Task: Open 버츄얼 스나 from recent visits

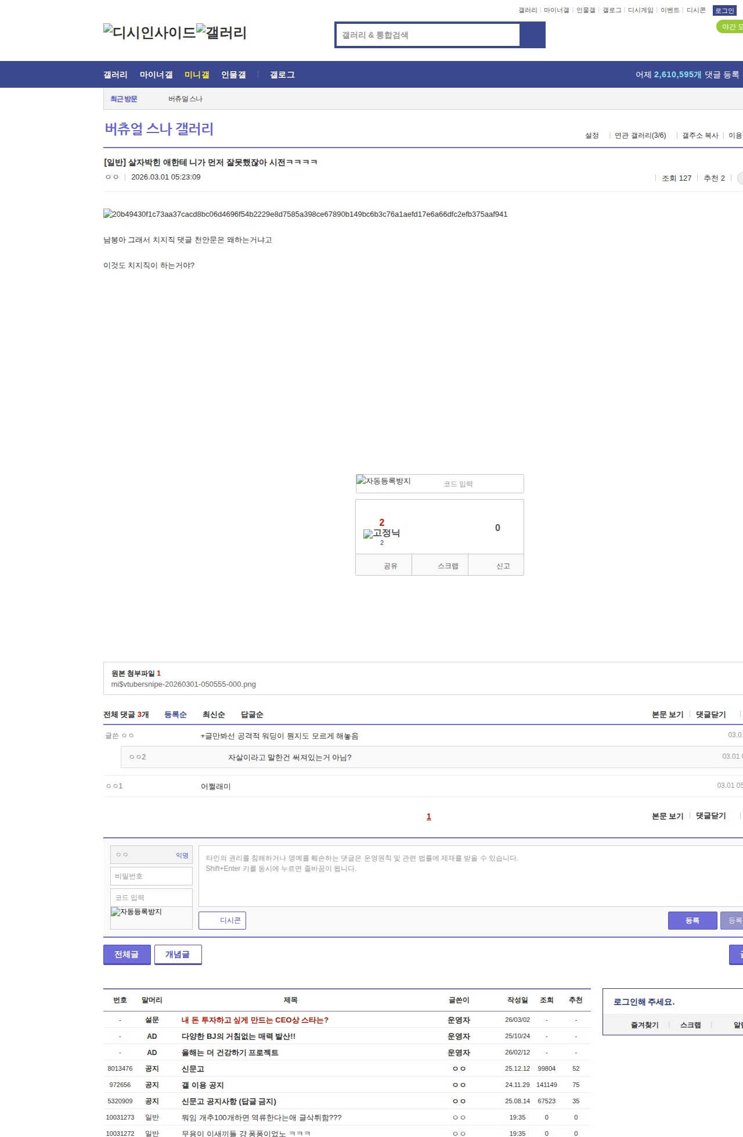Action: click(x=185, y=99)
